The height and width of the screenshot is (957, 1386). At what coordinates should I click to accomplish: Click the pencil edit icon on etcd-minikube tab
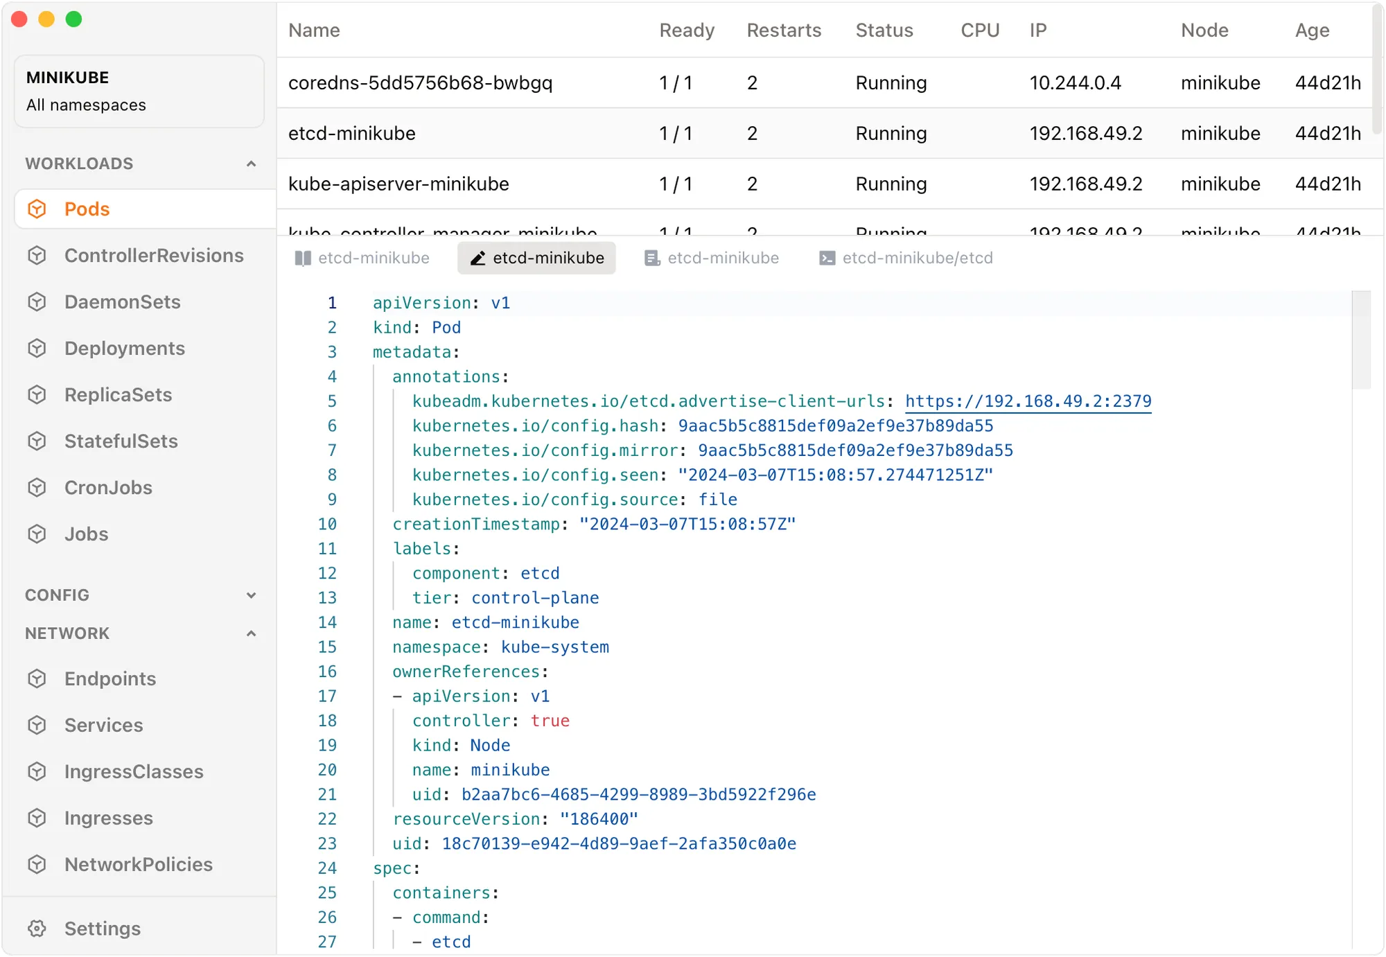click(x=477, y=258)
